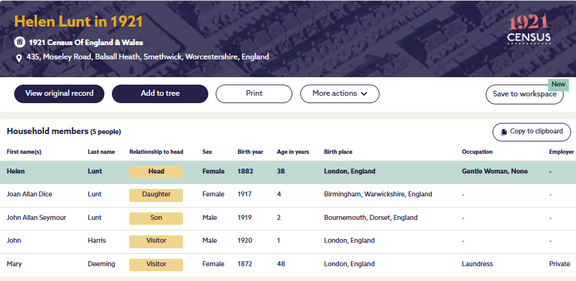Click birth year 1872 cell
576x281 pixels.
(x=245, y=264)
